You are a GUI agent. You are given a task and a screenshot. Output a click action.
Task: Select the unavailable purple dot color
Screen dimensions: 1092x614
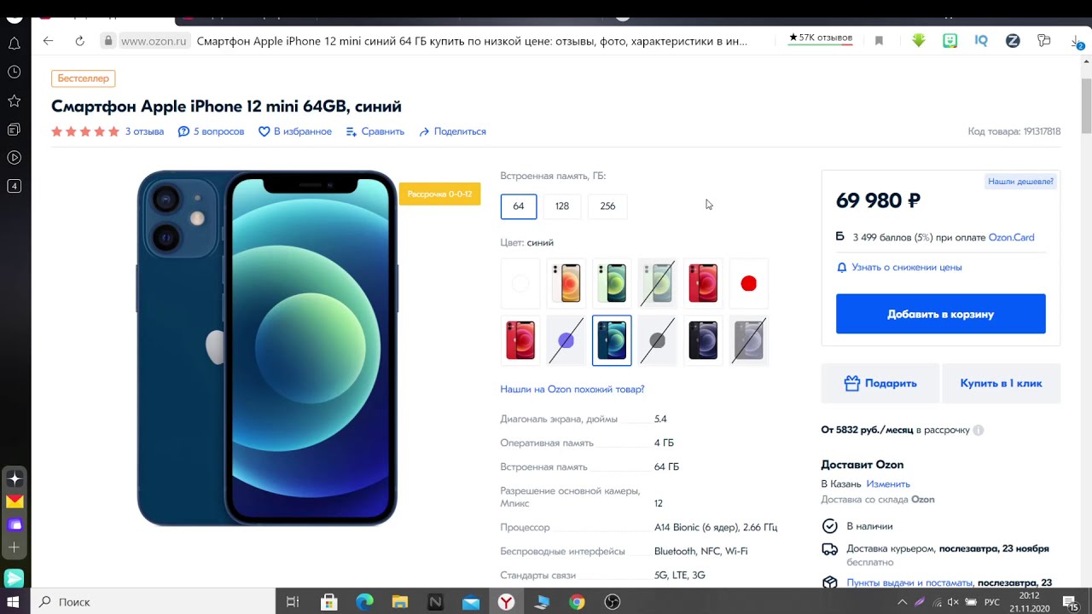[x=566, y=340]
